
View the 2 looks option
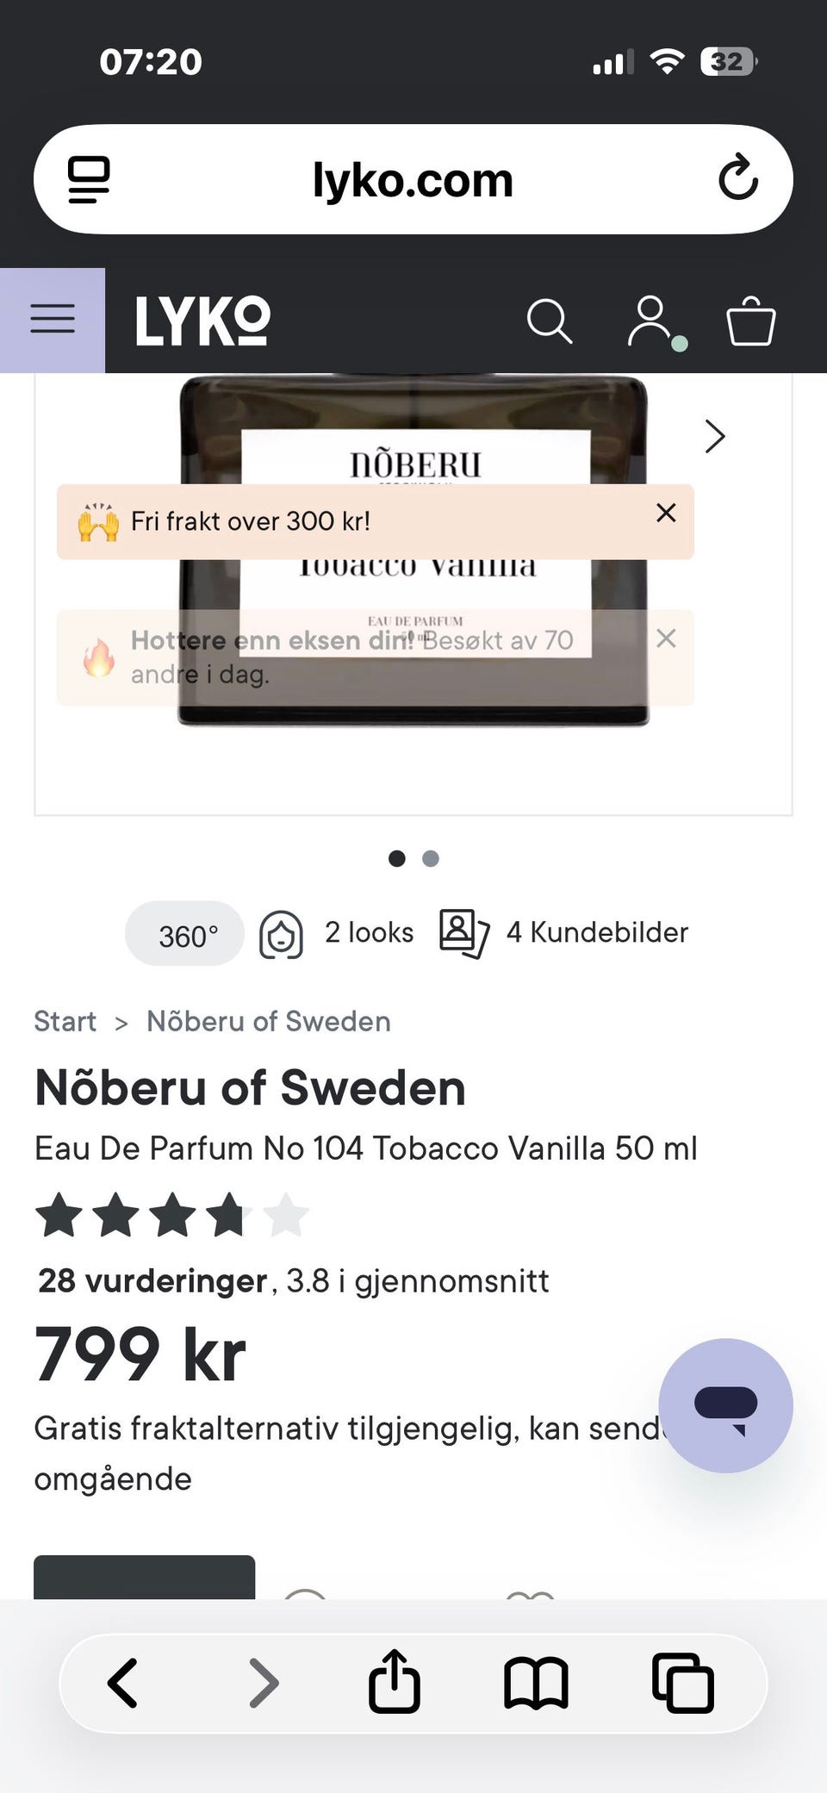[338, 933]
